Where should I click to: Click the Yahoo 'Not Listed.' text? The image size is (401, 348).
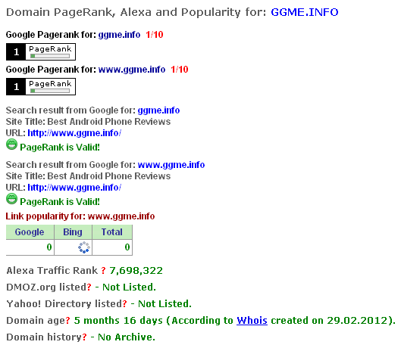click(164, 304)
